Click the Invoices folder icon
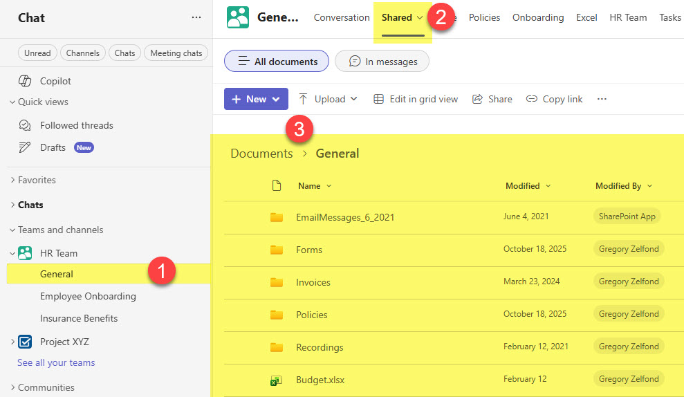The image size is (684, 397). [x=277, y=282]
